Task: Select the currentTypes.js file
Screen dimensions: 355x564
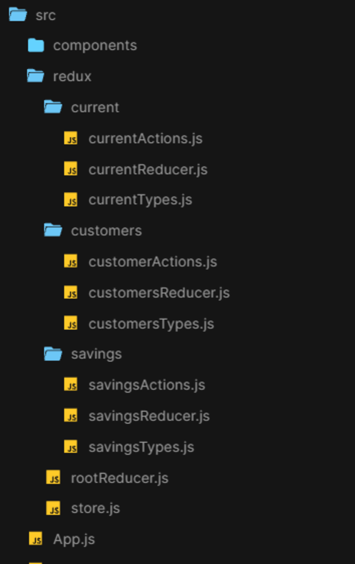Action: pyautogui.click(x=140, y=200)
